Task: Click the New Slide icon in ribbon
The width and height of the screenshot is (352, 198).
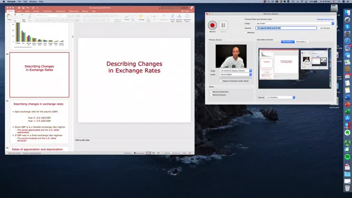Action: click(x=24, y=18)
